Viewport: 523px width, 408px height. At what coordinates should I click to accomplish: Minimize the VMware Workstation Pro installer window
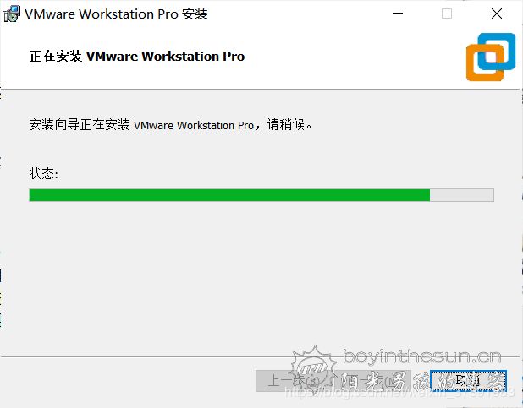tap(398, 14)
